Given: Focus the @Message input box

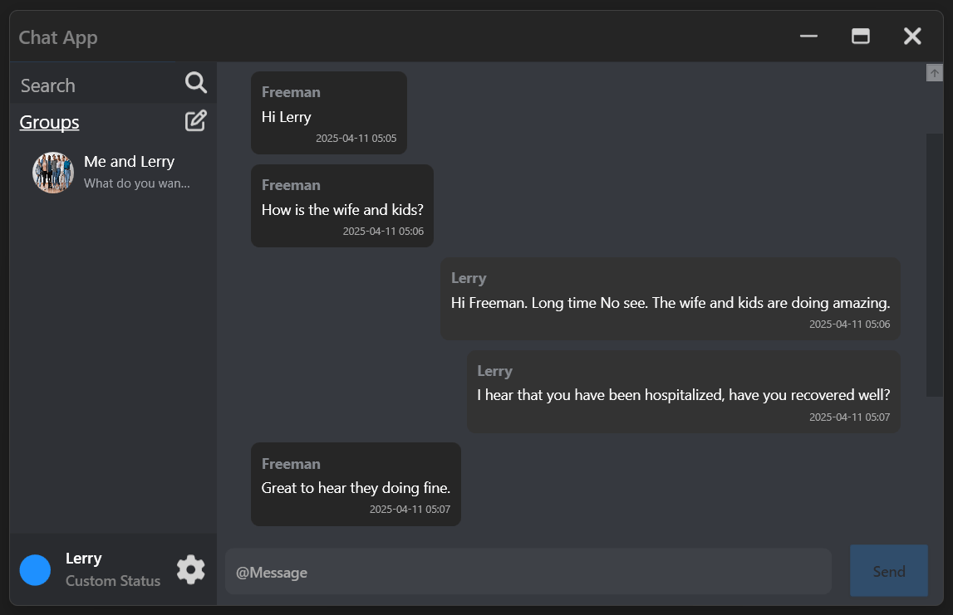Looking at the screenshot, I should point(528,572).
